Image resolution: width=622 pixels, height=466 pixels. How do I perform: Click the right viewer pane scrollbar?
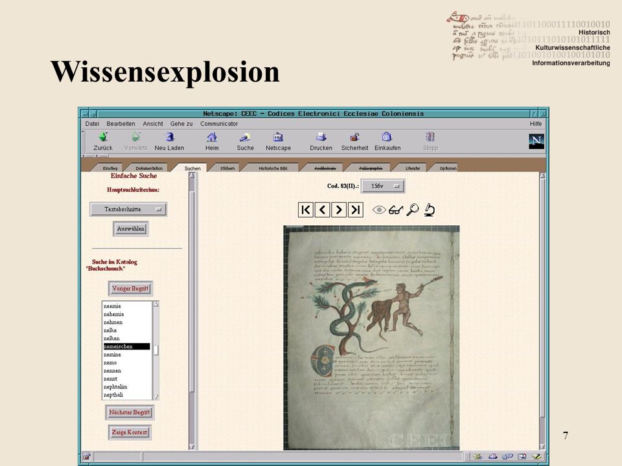[543, 311]
